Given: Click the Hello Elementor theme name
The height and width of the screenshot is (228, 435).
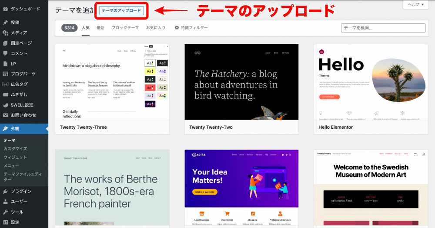Looking at the screenshot, I should [336, 127].
